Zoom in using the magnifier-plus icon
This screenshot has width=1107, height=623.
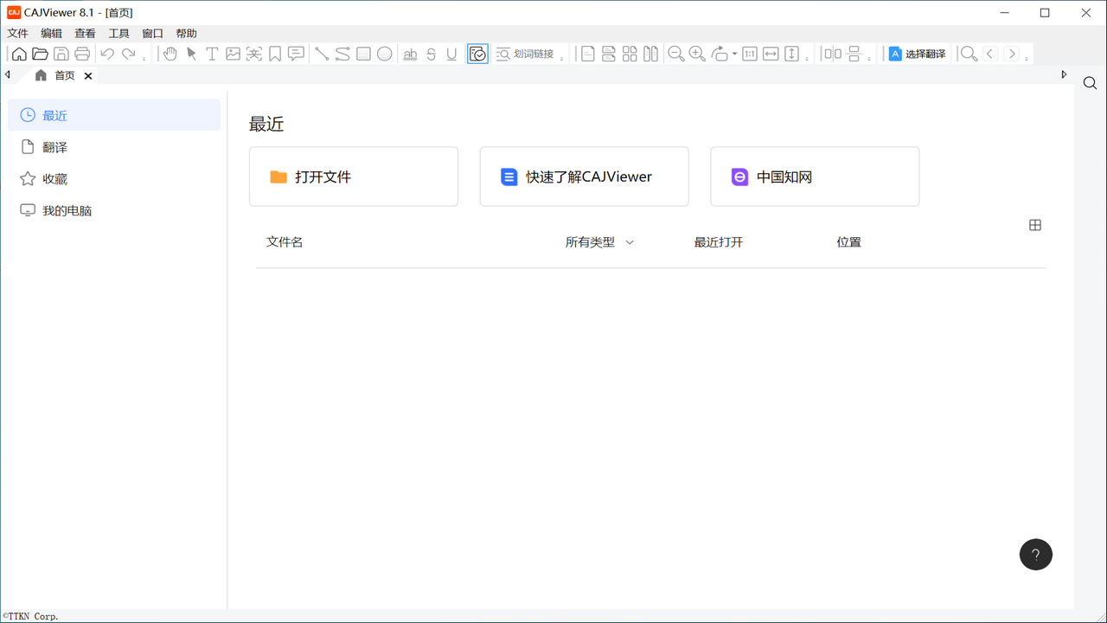click(x=697, y=53)
